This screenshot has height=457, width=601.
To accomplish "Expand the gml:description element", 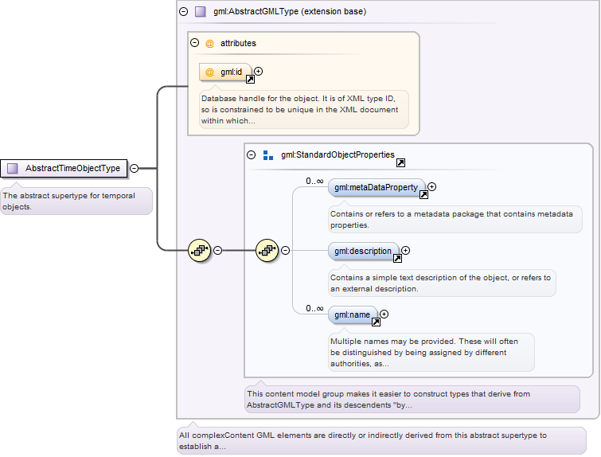I will [406, 250].
